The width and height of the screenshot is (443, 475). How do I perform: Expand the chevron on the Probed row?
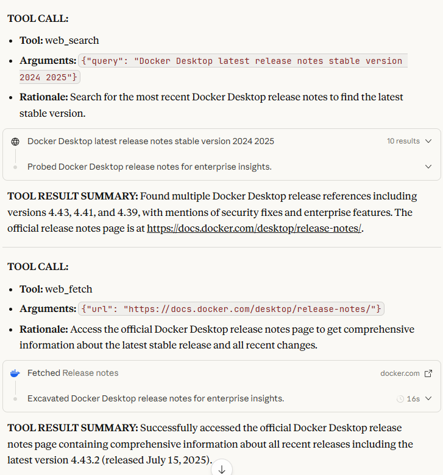tap(428, 167)
